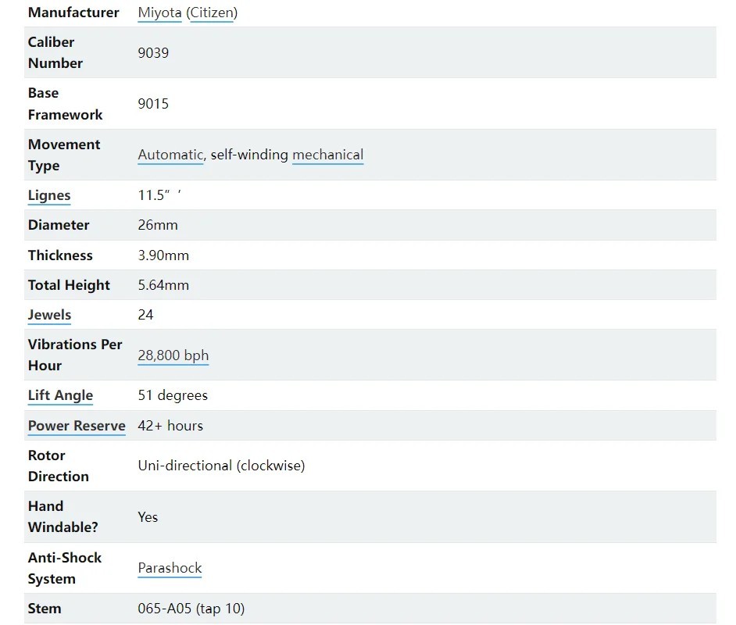Click the base framework 9015 value
Screen dimensions: 736x625
click(153, 104)
